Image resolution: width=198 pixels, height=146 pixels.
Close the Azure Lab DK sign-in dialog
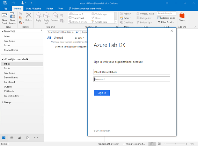[172, 31]
